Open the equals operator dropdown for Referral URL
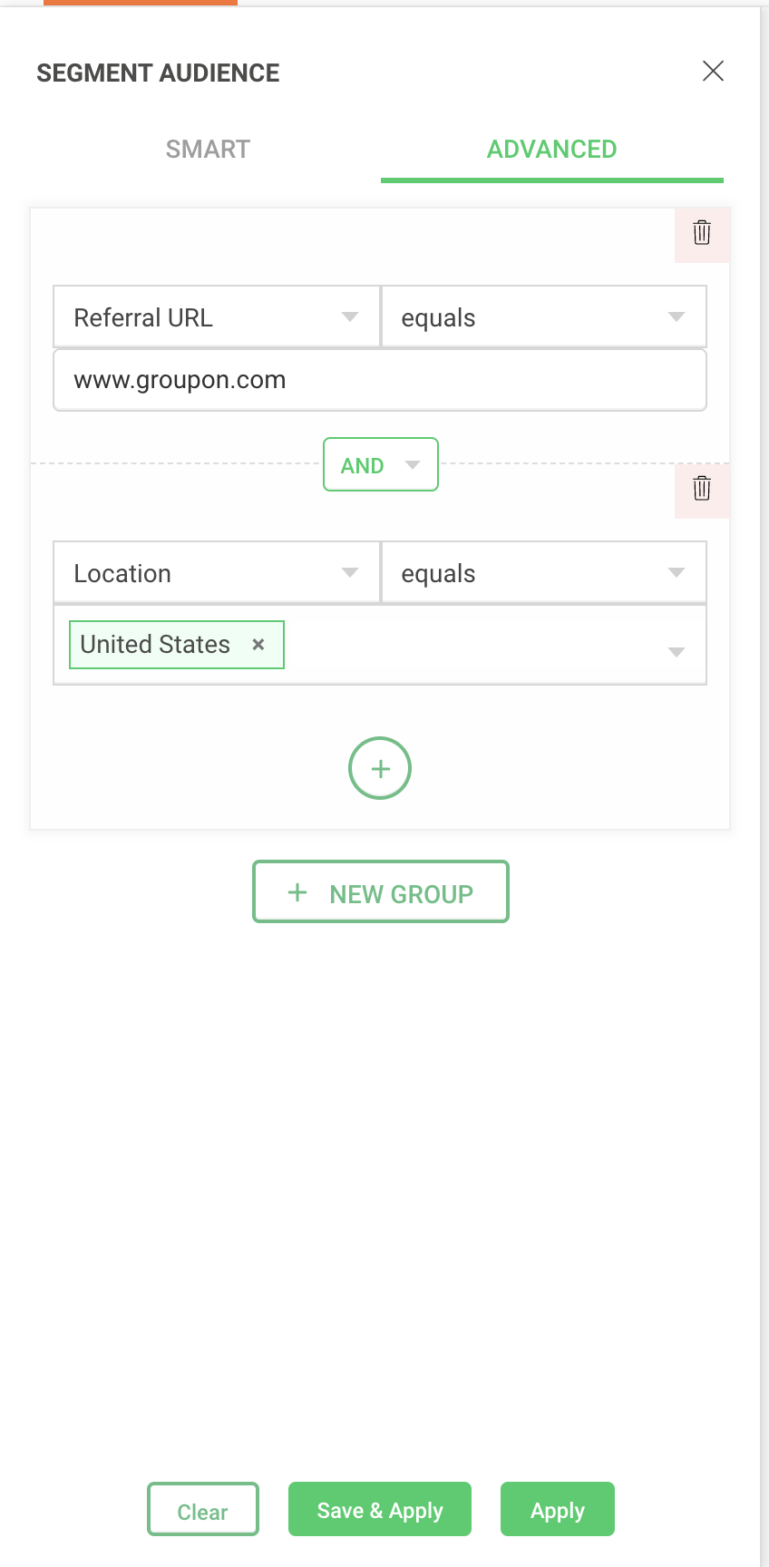The image size is (769, 1567). click(543, 317)
